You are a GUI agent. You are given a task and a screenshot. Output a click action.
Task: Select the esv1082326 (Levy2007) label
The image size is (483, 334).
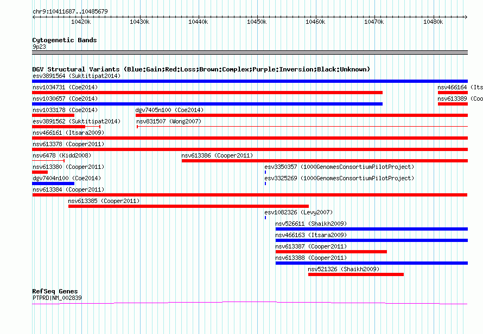[x=298, y=212]
